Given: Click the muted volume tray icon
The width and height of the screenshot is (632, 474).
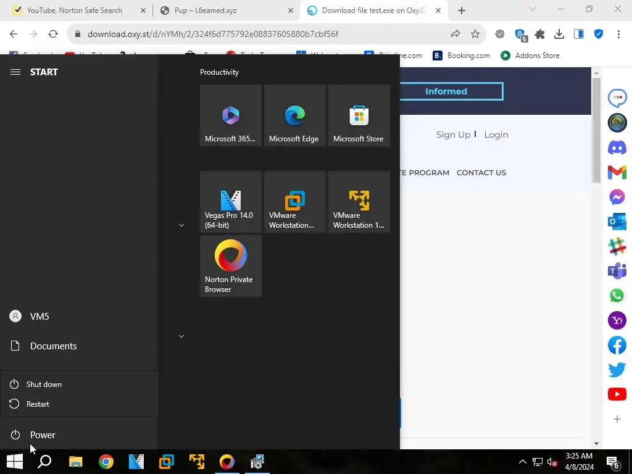Looking at the screenshot, I should pyautogui.click(x=552, y=462).
